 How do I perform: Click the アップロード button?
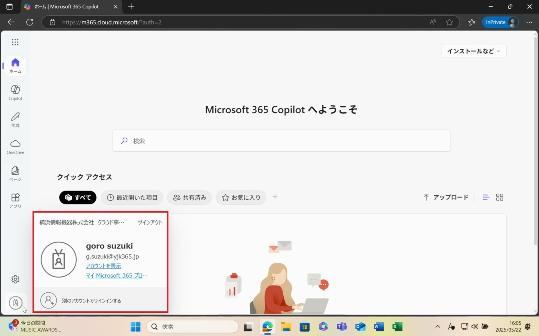(446, 197)
